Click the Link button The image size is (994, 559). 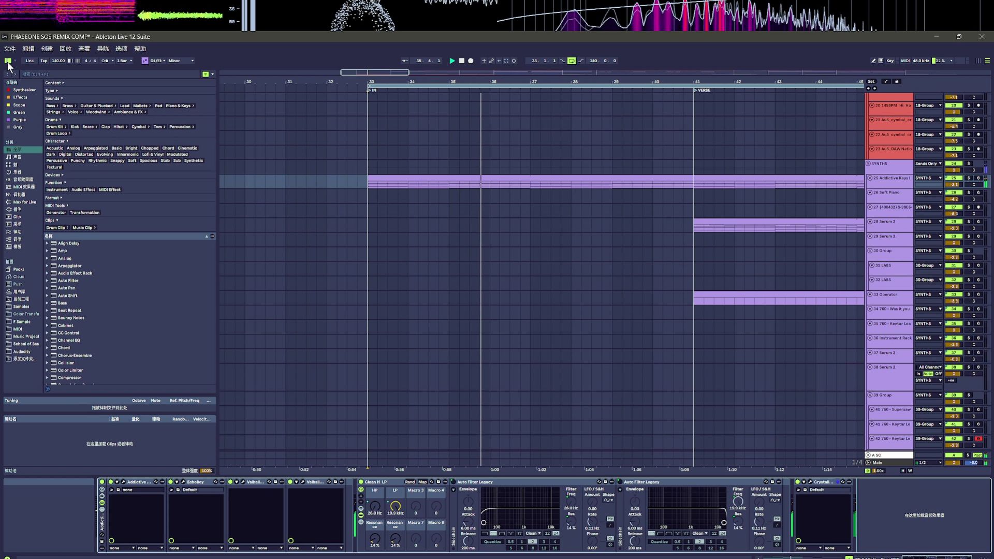click(30, 61)
